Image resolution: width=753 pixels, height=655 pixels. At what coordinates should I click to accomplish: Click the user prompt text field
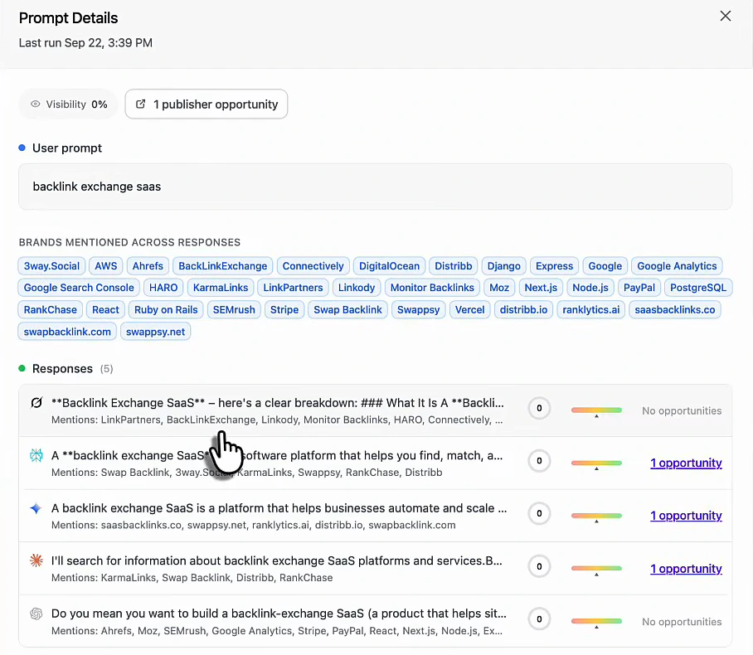pos(375,187)
